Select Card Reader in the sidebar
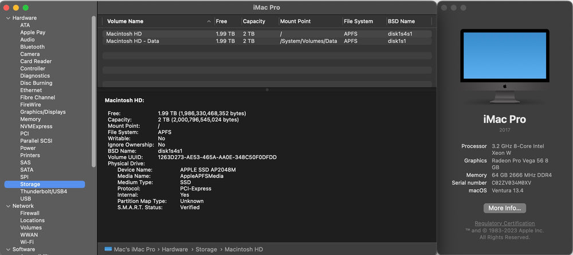The width and height of the screenshot is (573, 255). click(36, 61)
